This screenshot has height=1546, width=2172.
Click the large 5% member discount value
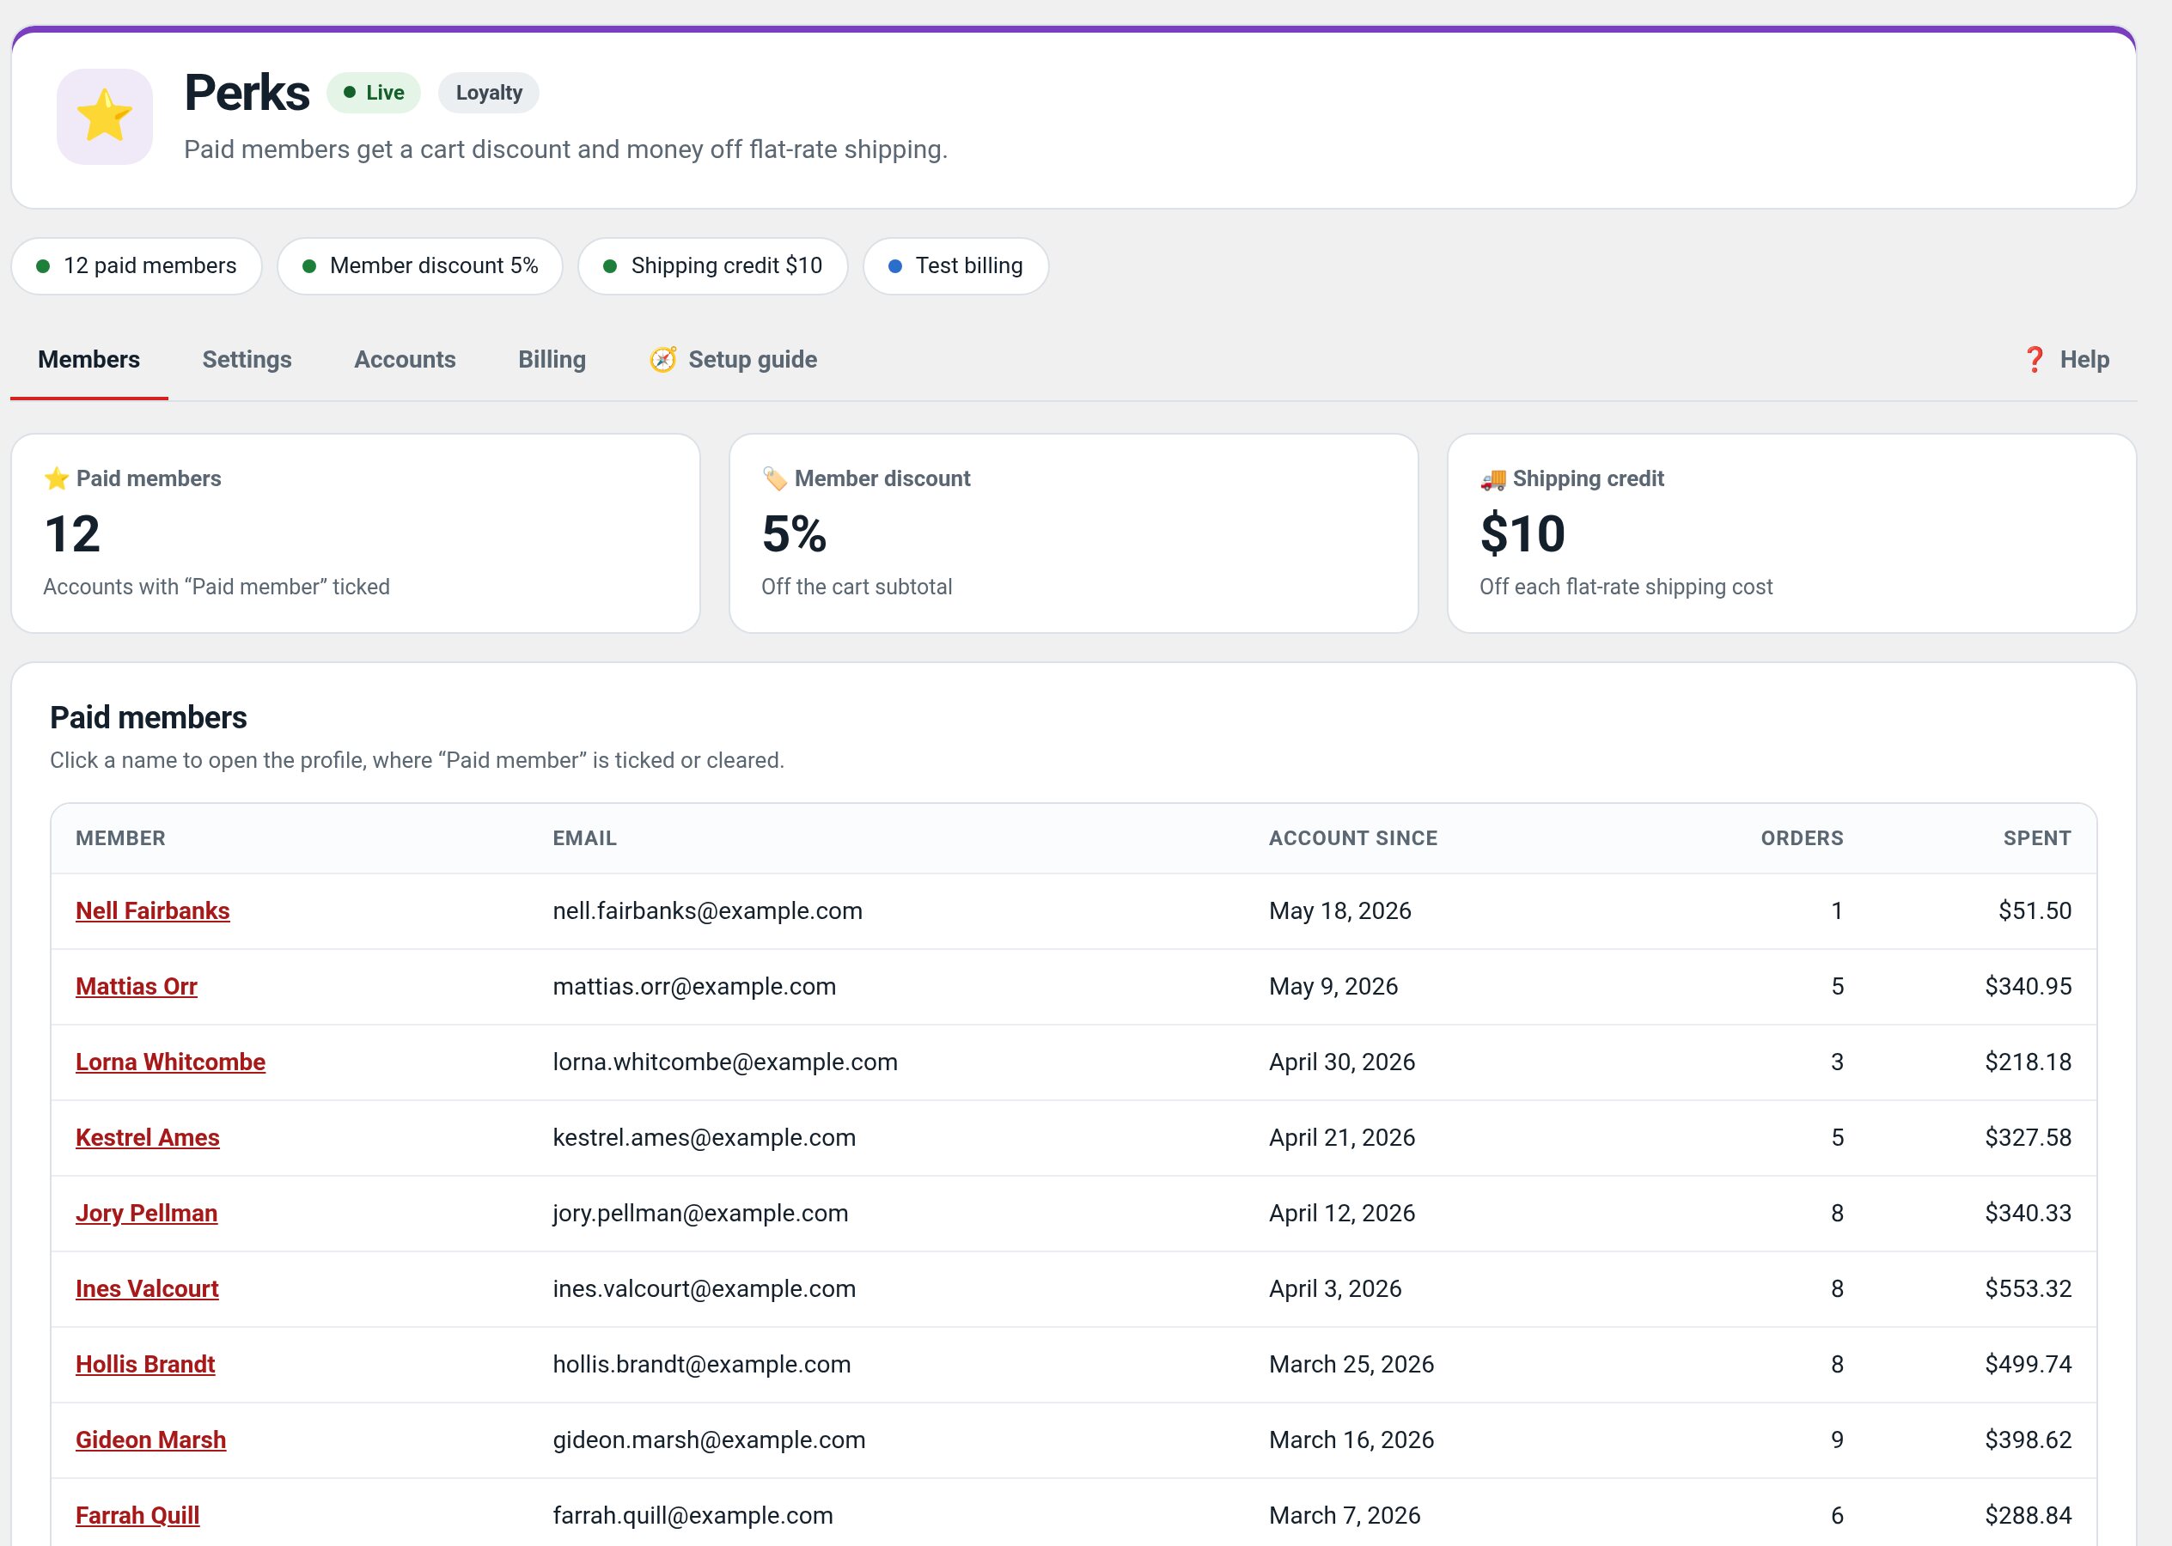[794, 534]
